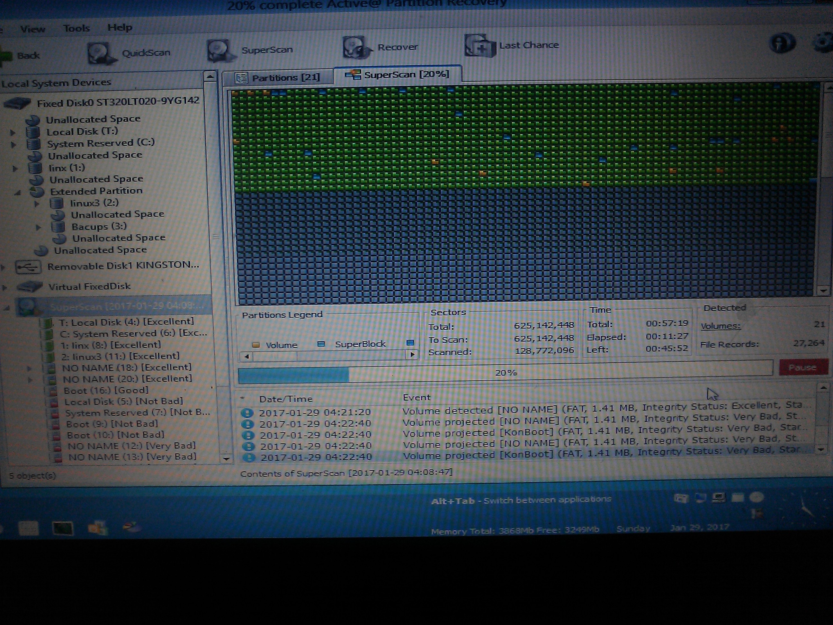Click the green Back arrow

[x=6, y=57]
